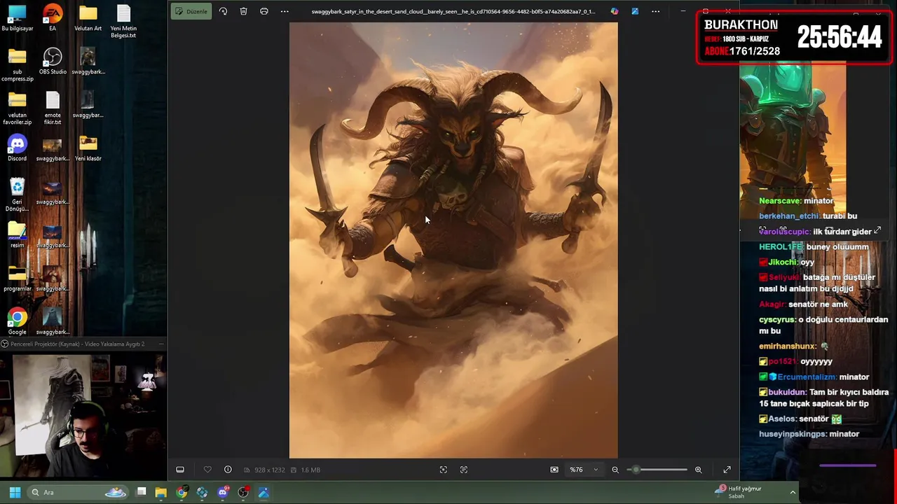Select the Discord desktop shortcut
This screenshot has height=504, width=897.
tap(18, 148)
